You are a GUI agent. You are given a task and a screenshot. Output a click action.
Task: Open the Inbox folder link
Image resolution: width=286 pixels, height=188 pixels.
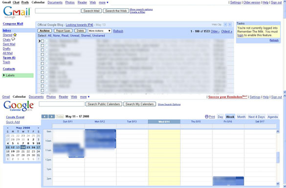(7, 30)
